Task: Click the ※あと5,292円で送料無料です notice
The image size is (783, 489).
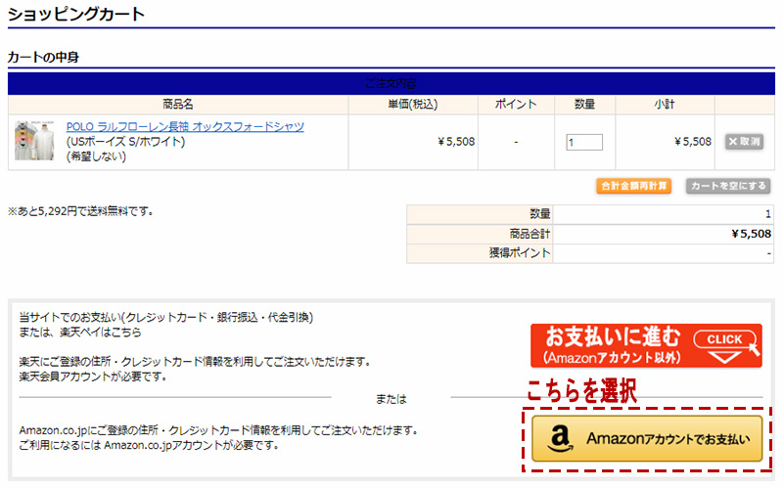Action: [x=80, y=211]
